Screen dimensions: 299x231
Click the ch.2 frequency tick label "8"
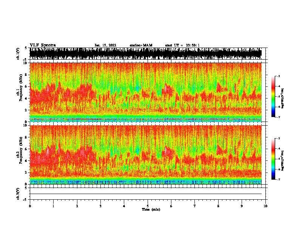pyautogui.click(x=26, y=137)
